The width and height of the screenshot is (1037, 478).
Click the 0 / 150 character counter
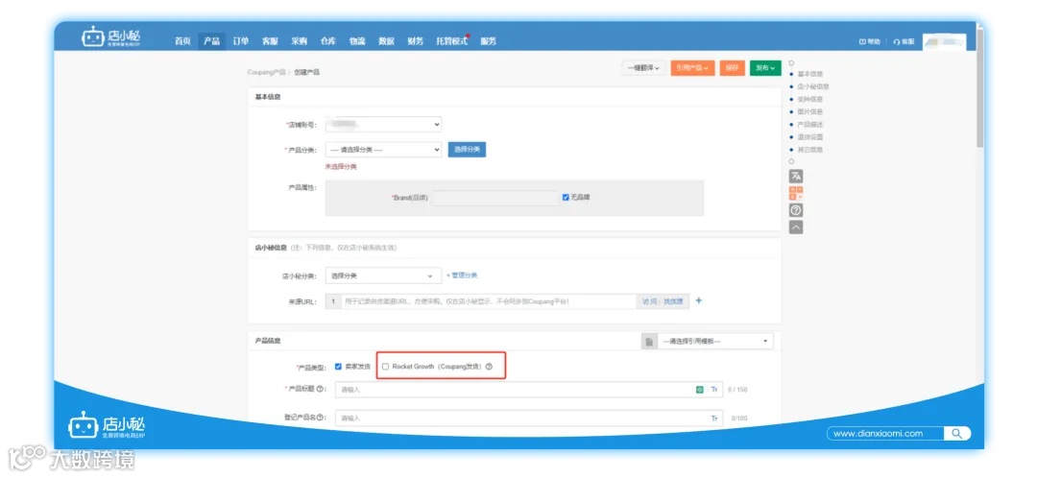tap(737, 390)
